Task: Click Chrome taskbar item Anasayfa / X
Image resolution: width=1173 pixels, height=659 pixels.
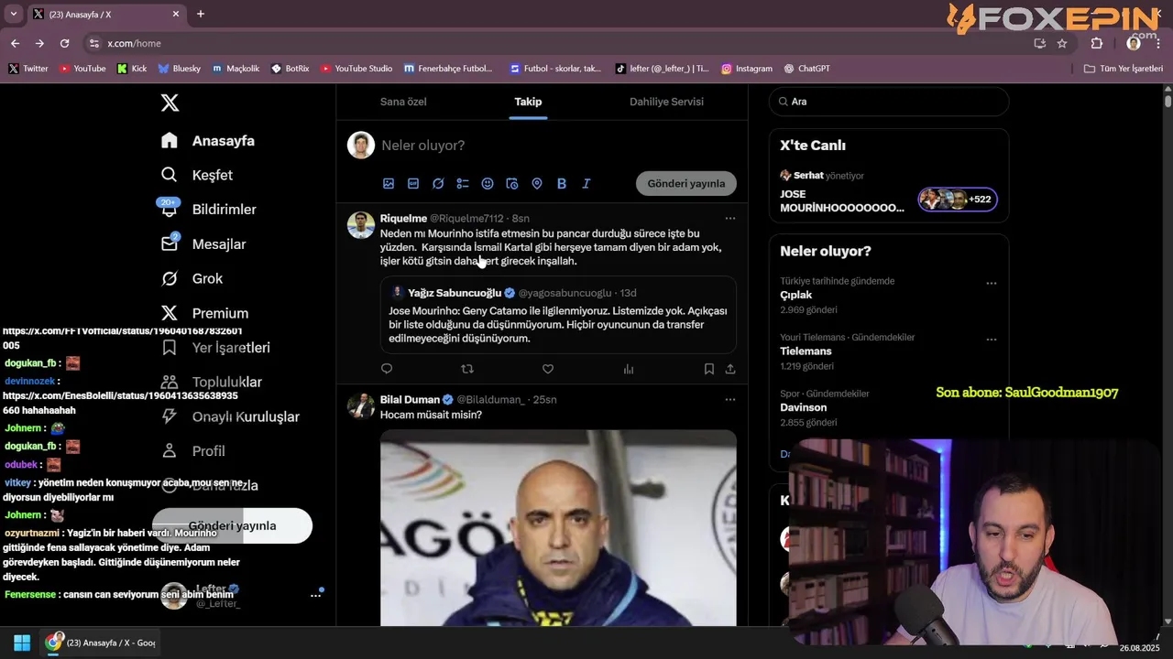Action: 102,643
